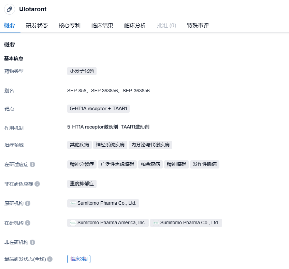Click the 小分子化药 drug type tag
Viewport: 289px width, 269px height.
(x=82, y=71)
